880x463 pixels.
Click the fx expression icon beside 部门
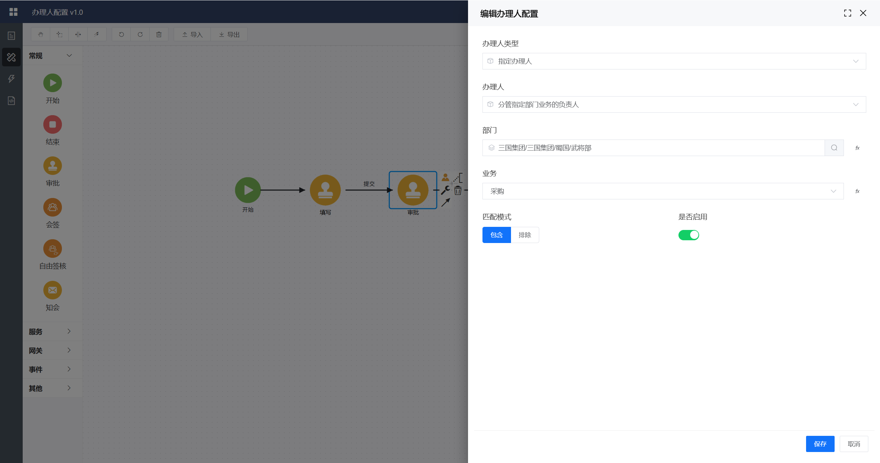857,148
